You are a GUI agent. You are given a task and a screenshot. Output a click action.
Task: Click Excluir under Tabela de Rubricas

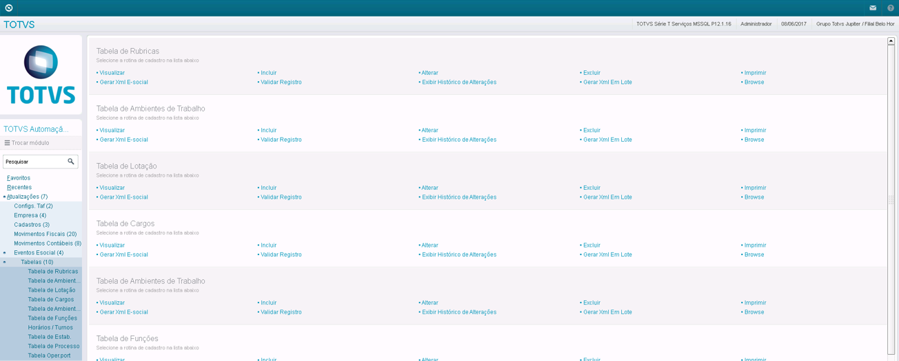point(590,73)
